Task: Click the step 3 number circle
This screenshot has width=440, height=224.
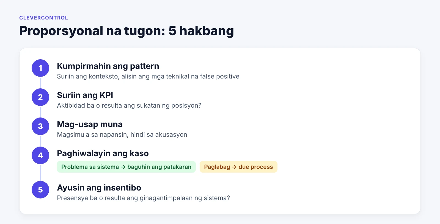Action: 40,126
